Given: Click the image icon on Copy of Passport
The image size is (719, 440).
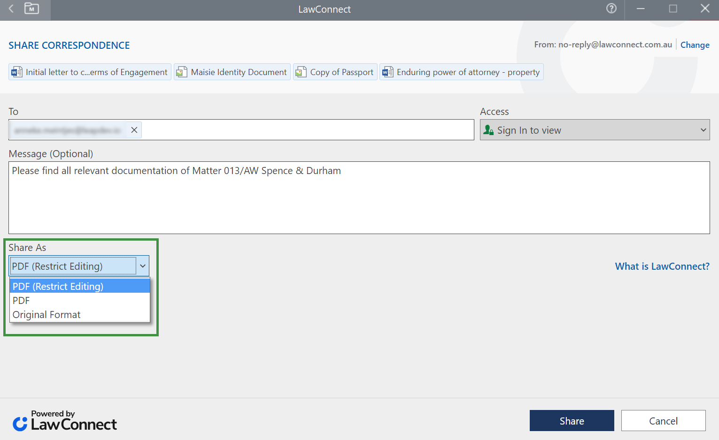Looking at the screenshot, I should [x=301, y=72].
